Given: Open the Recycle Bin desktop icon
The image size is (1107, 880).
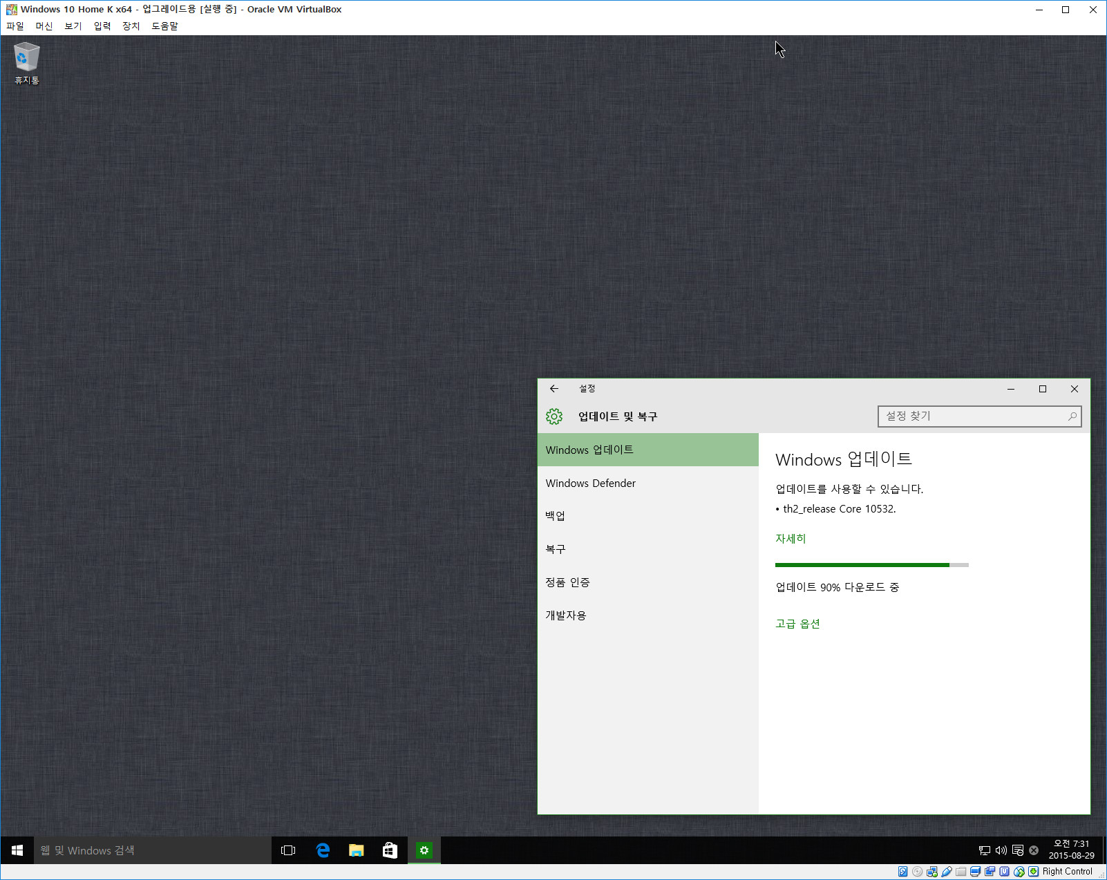Looking at the screenshot, I should [x=26, y=63].
